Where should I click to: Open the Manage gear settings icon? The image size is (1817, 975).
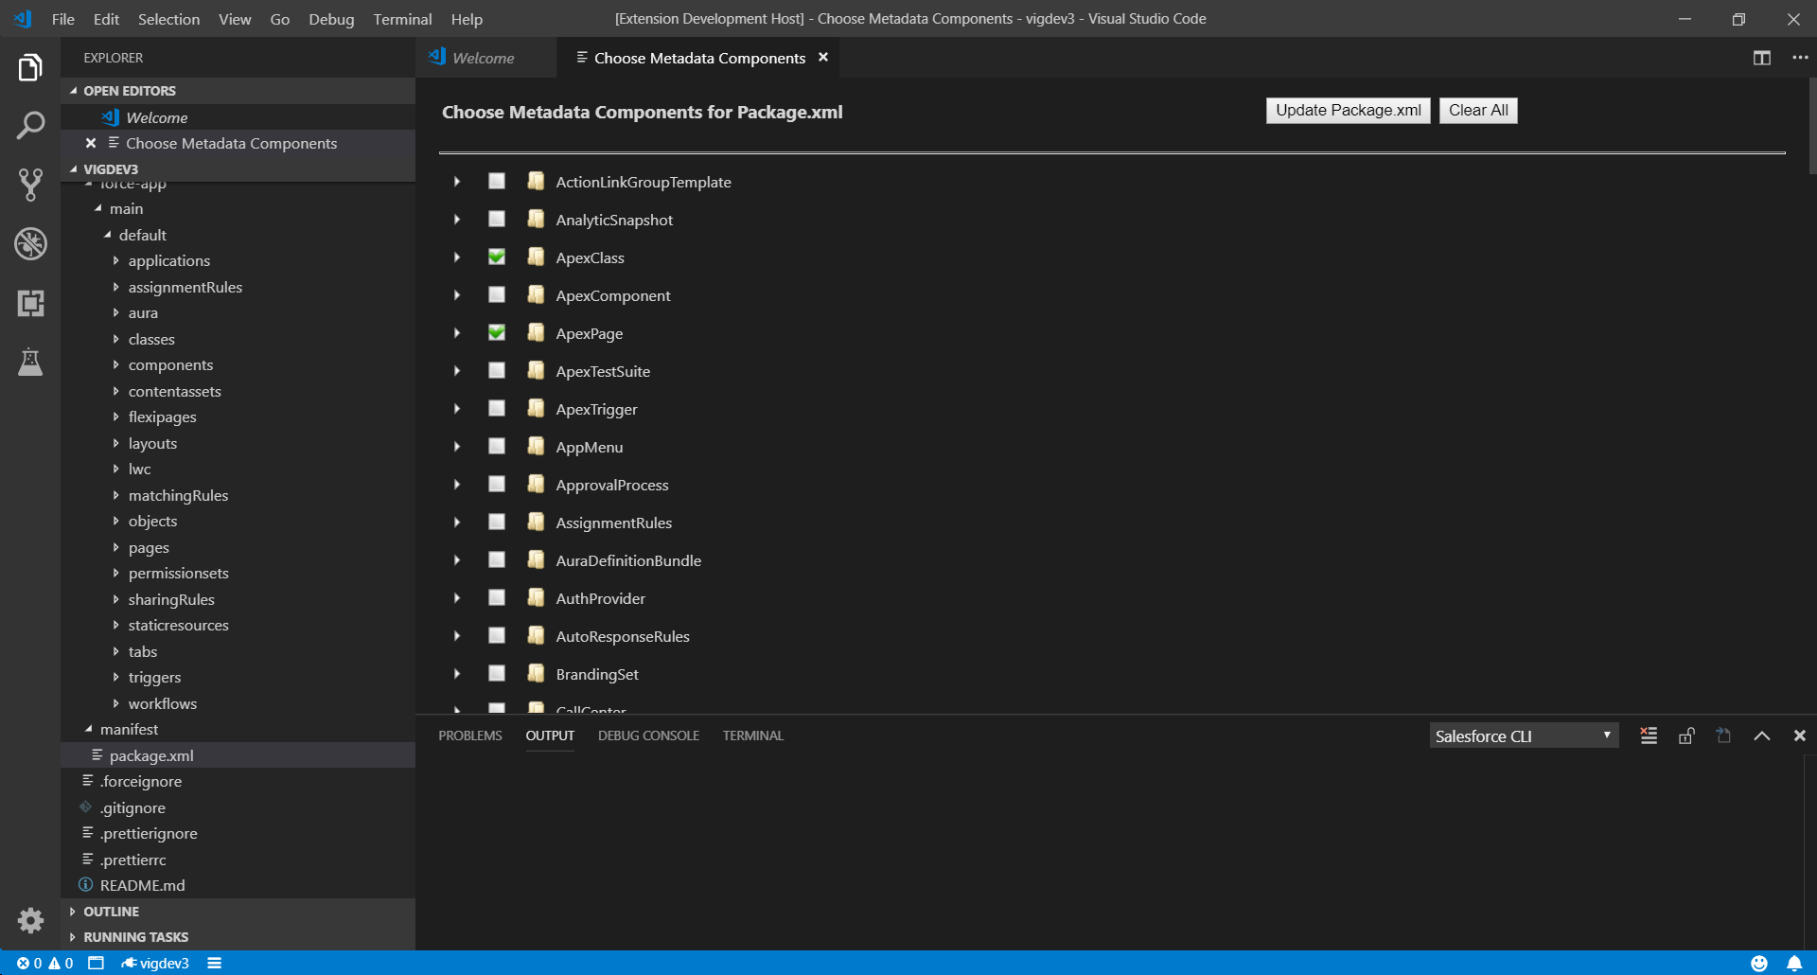point(30,920)
